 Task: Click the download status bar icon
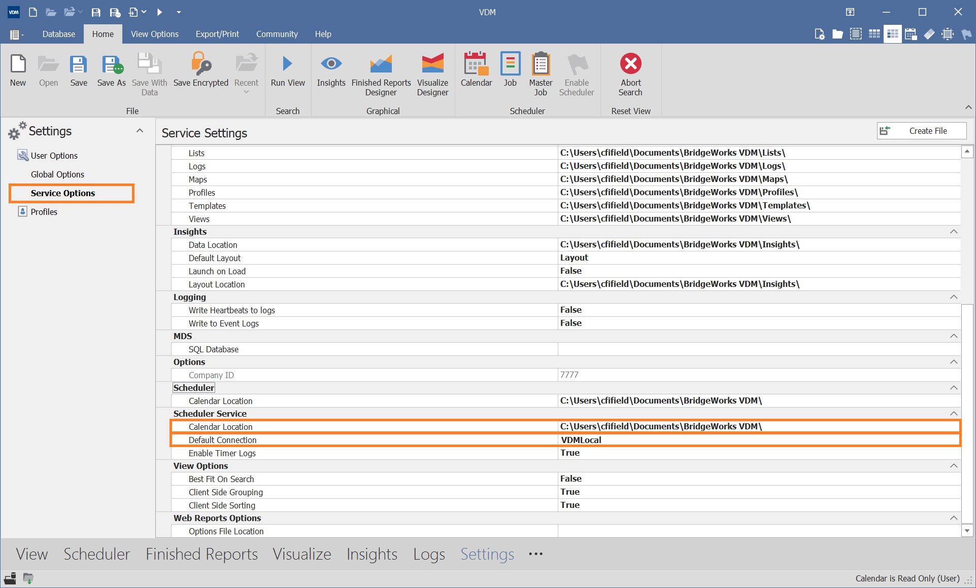point(28,578)
